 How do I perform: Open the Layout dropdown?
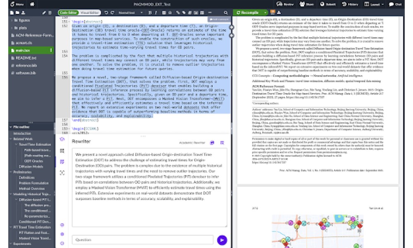(373, 4)
